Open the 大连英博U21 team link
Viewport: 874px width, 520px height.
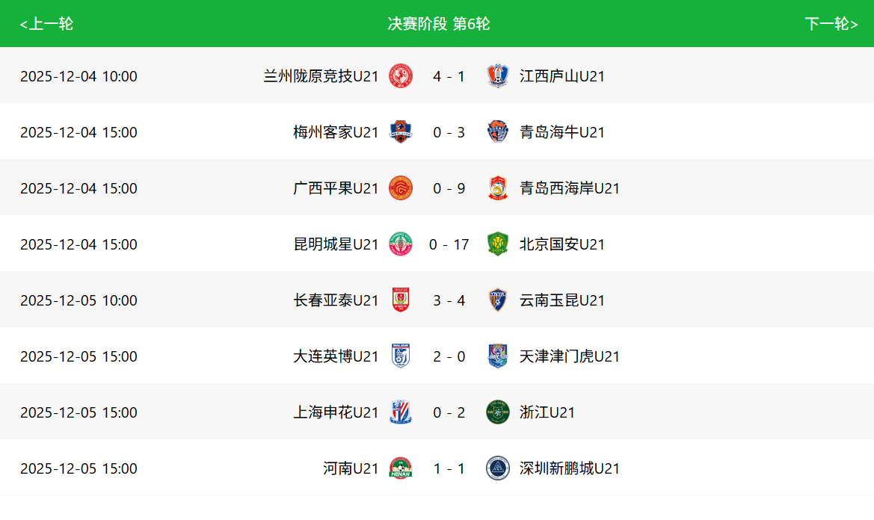click(x=336, y=356)
